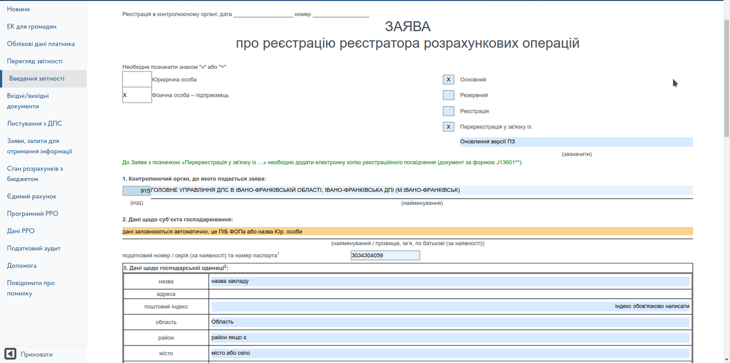Toggle the Фізична особа – підприємець box
Image resolution: width=730 pixels, height=363 pixels.
(137, 95)
